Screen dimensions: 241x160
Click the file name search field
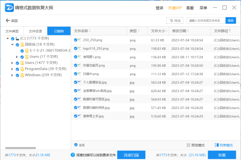click(x=206, y=21)
